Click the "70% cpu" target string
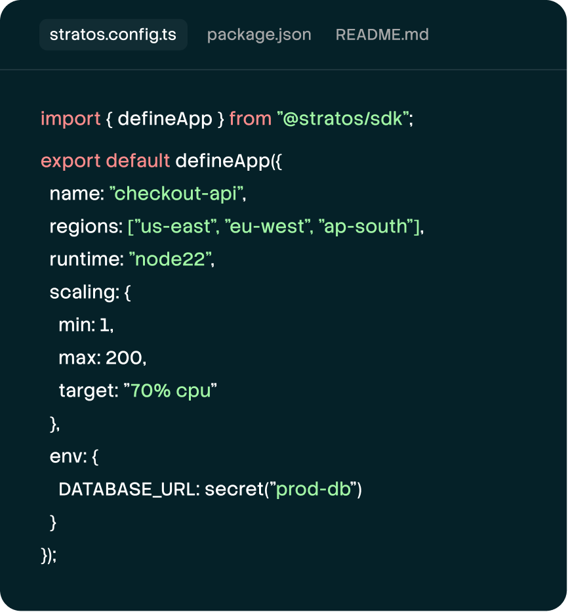Image resolution: width=568 pixels, height=612 pixels. pos(170,391)
